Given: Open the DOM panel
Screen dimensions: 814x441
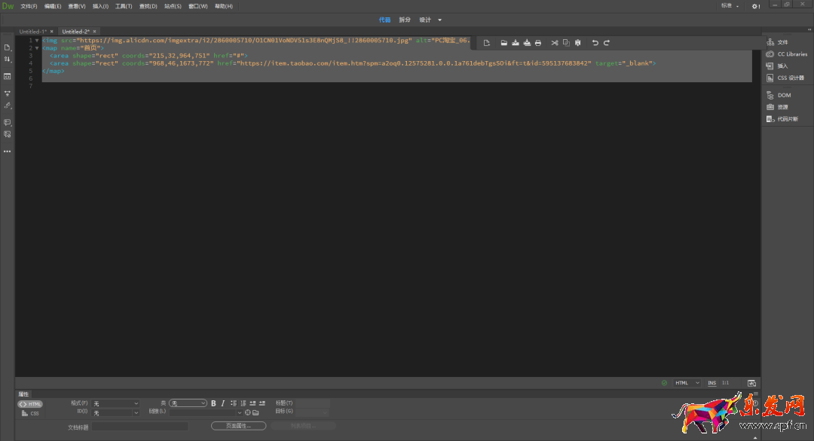Looking at the screenshot, I should pos(784,95).
